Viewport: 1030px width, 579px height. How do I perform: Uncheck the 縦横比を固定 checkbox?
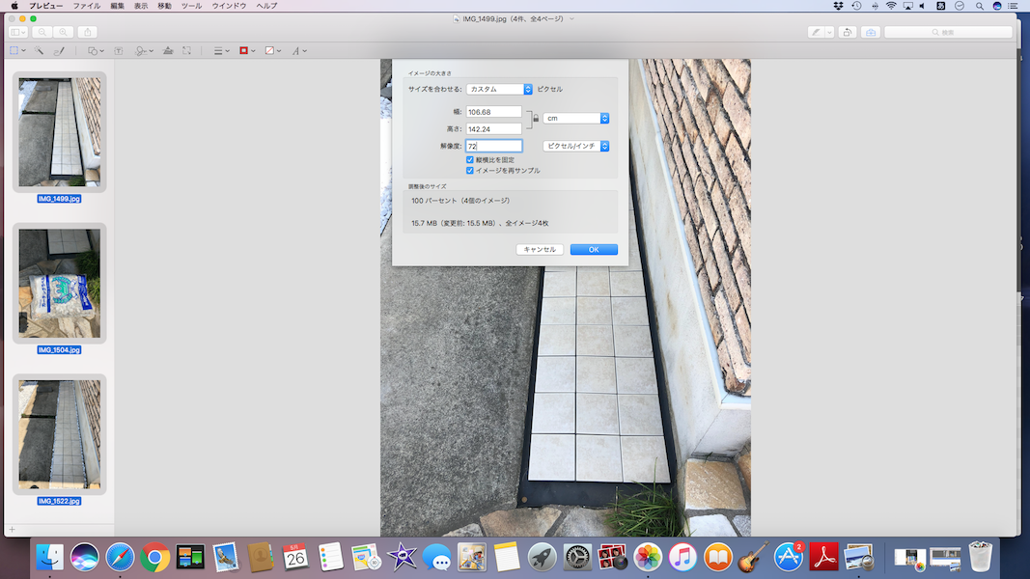pos(470,159)
